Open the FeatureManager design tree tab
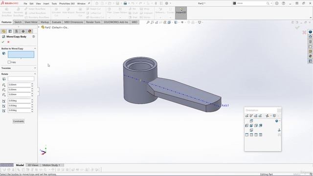 click(3, 31)
